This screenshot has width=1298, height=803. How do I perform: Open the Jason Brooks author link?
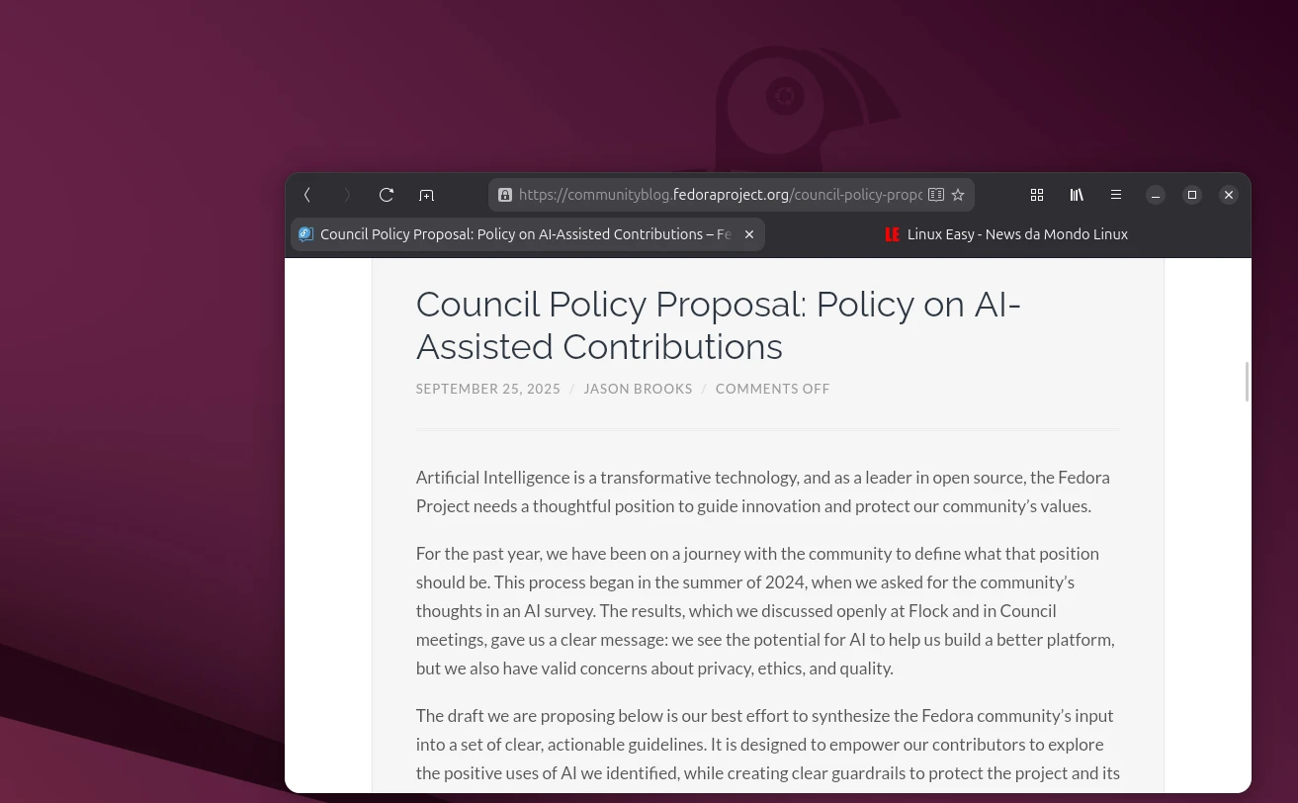(x=638, y=389)
